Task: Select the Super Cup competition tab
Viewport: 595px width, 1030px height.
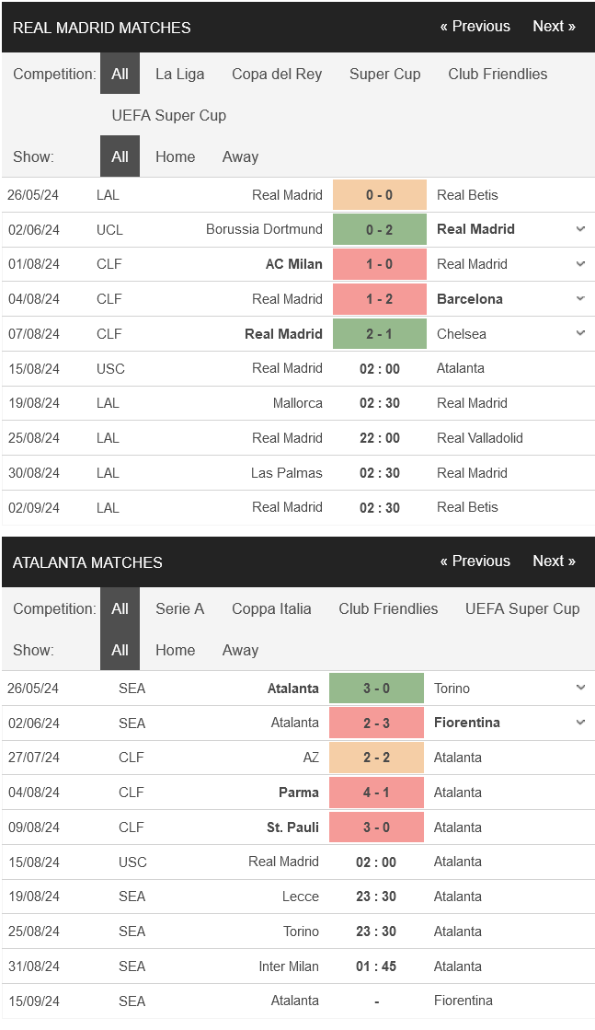Action: [x=384, y=74]
